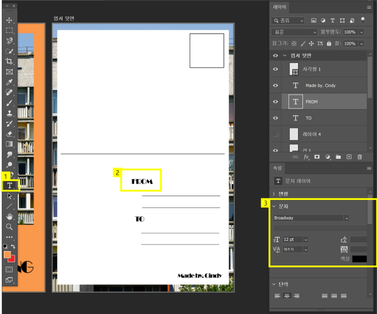This screenshot has height=314, width=378.
Task: Hide the 사각형 1 shape layer
Action: pos(275,69)
